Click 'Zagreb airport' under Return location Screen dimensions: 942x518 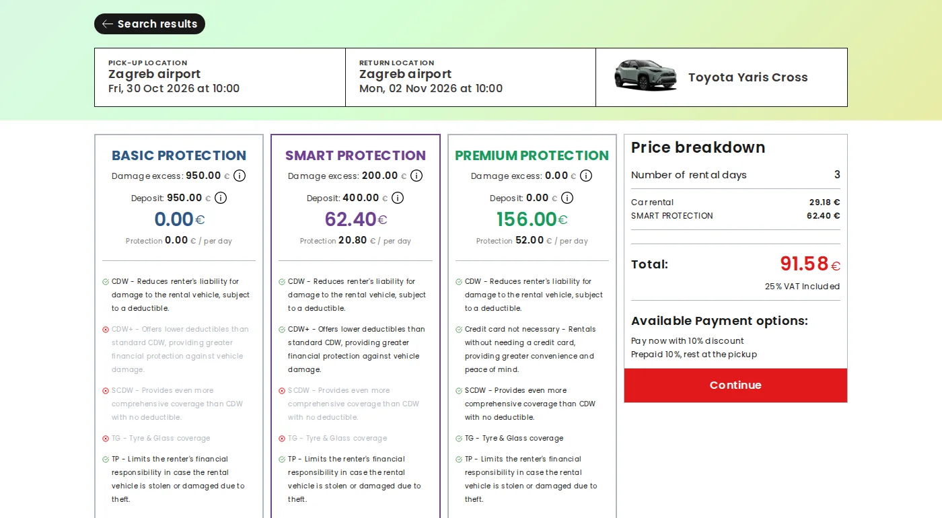[x=405, y=74]
